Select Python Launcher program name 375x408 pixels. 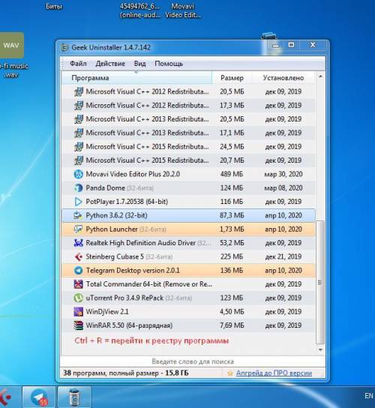pos(112,229)
